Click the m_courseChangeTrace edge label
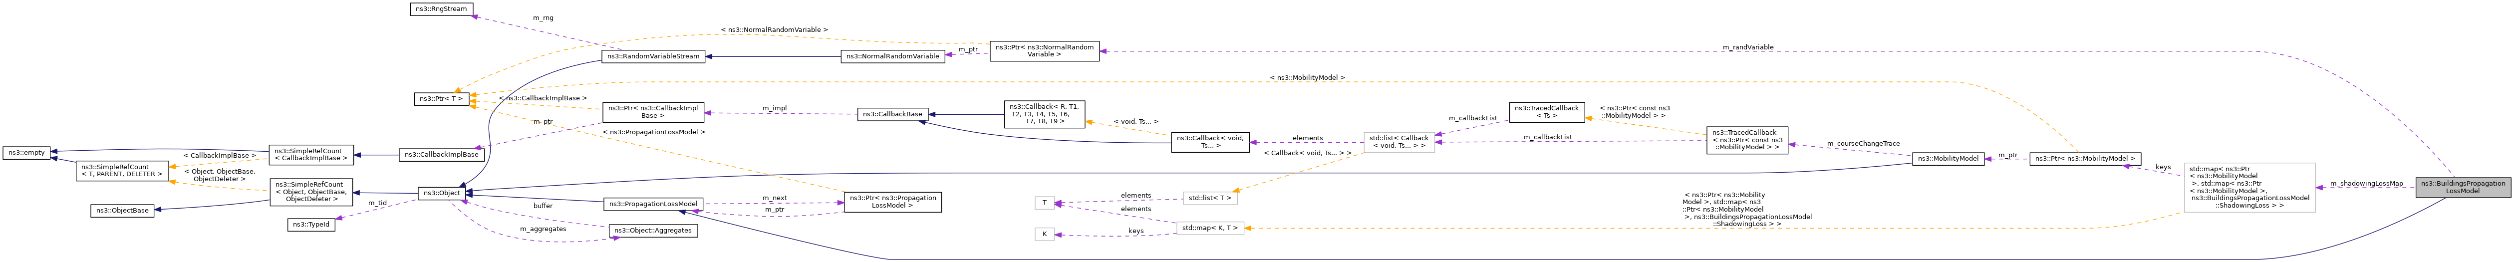The height and width of the screenshot is (262, 2514). 1863,144
